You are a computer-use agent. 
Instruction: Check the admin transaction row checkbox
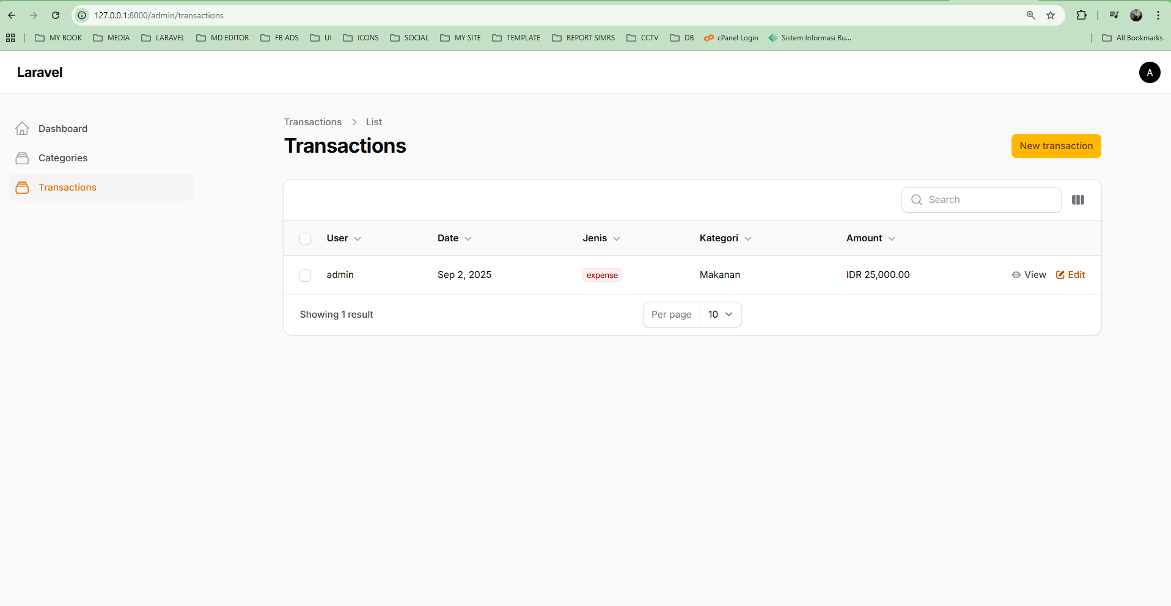pos(306,276)
